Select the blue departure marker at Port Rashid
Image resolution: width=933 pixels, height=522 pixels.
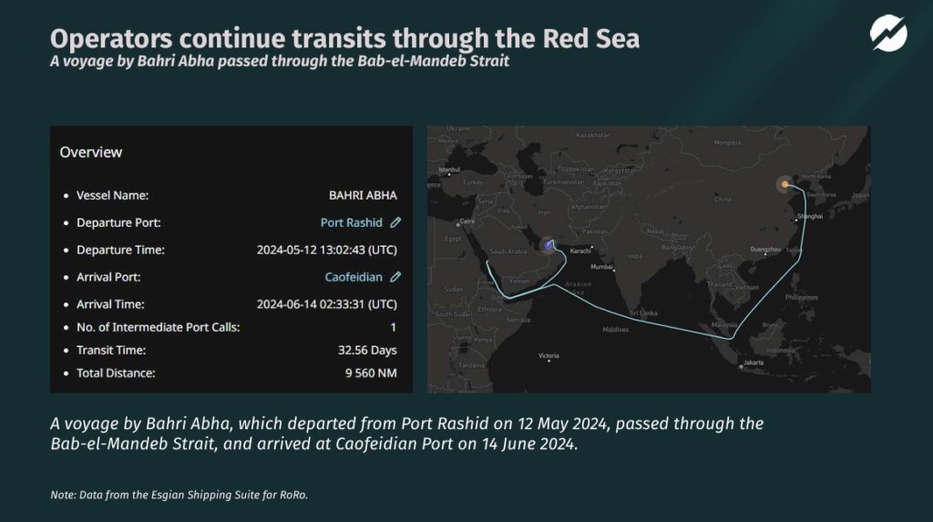click(x=548, y=244)
